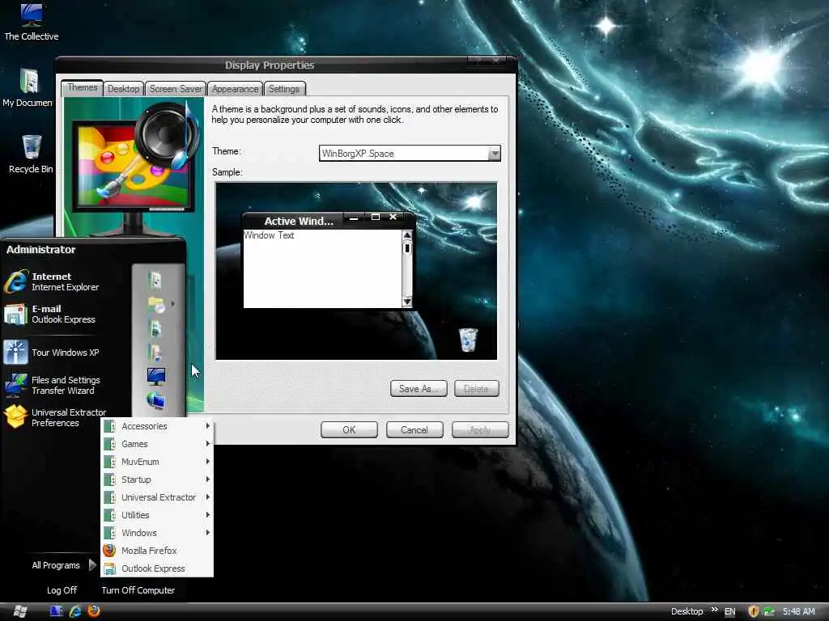
Task: Click the music folder icon in Start menu column
Action: 155,353
